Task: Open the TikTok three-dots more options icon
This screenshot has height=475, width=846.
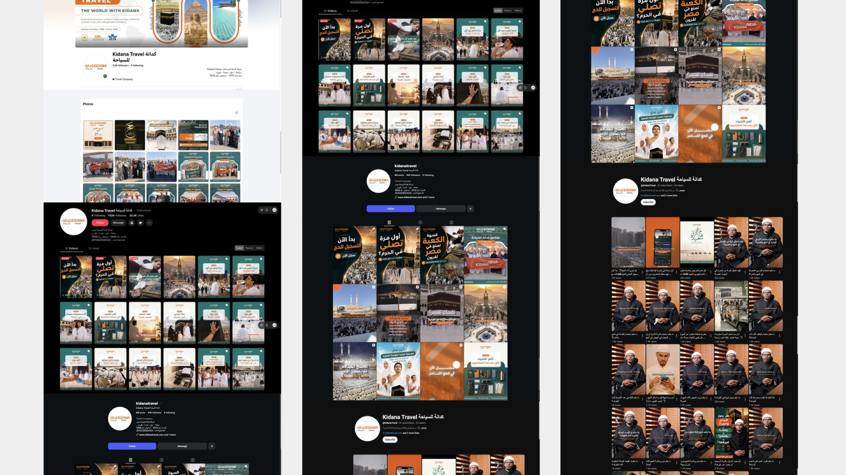Action: [x=149, y=223]
